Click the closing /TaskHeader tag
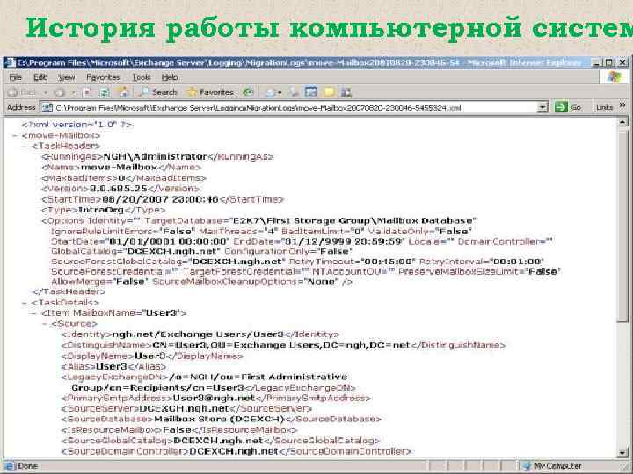Image resolution: width=633 pixels, height=474 pixels. point(69,291)
